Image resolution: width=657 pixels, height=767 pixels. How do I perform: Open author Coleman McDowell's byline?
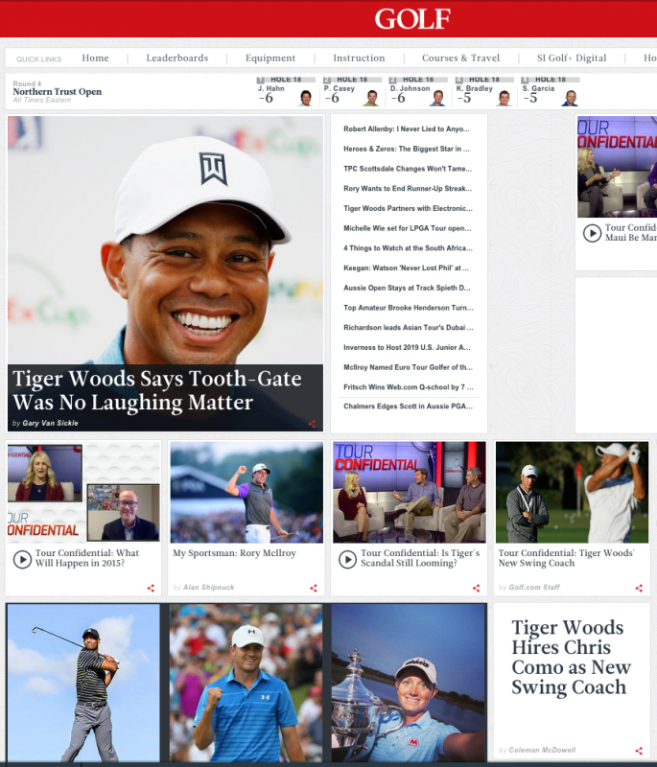(542, 750)
